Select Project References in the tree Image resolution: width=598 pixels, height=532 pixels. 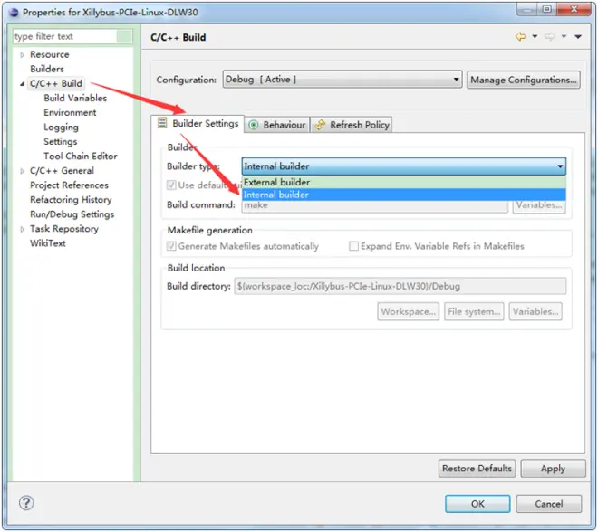[69, 185]
